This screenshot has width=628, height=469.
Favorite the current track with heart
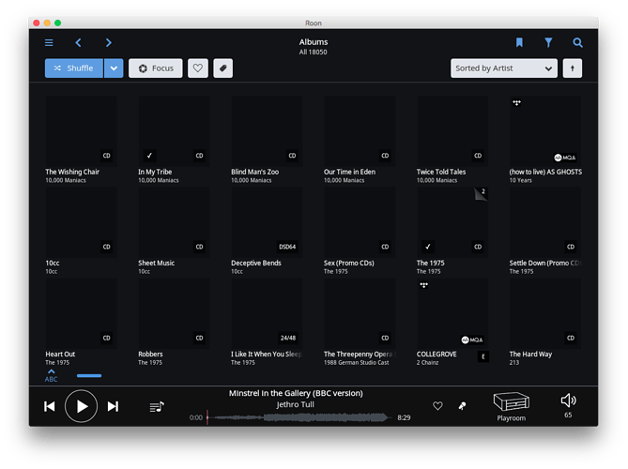point(437,406)
